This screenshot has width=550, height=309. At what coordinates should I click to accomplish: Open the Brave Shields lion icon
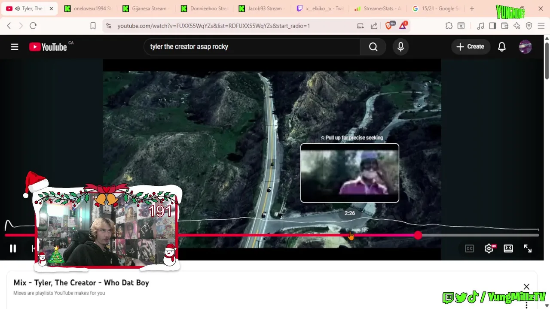[390, 26]
